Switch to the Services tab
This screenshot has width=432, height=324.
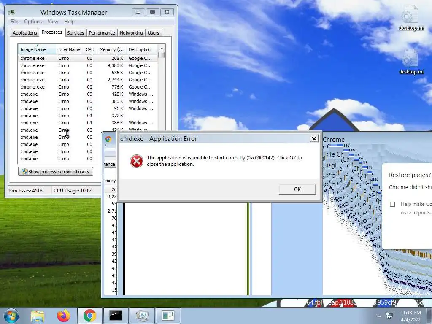76,33
